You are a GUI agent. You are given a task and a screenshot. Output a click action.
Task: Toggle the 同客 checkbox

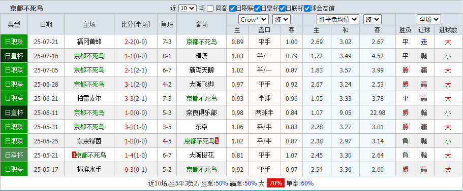coord(210,8)
